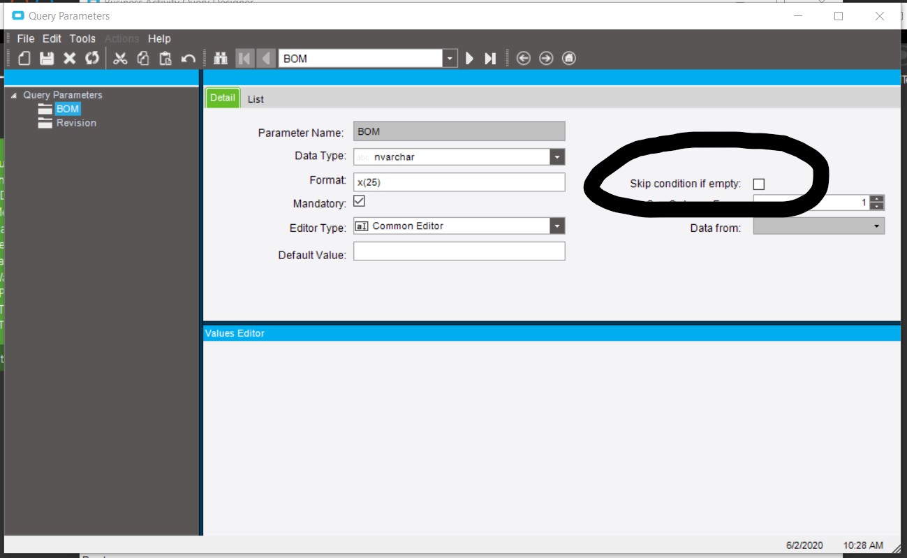The image size is (907, 558).
Task: Maximize the Query Parameters window
Action: tap(839, 16)
